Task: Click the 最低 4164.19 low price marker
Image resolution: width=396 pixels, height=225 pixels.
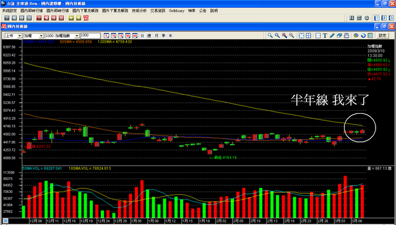Action: (x=223, y=158)
